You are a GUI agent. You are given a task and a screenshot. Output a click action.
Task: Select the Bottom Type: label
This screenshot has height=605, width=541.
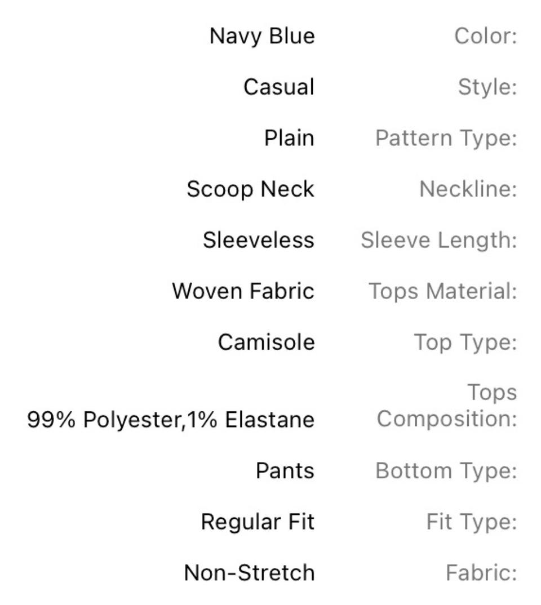tap(446, 471)
